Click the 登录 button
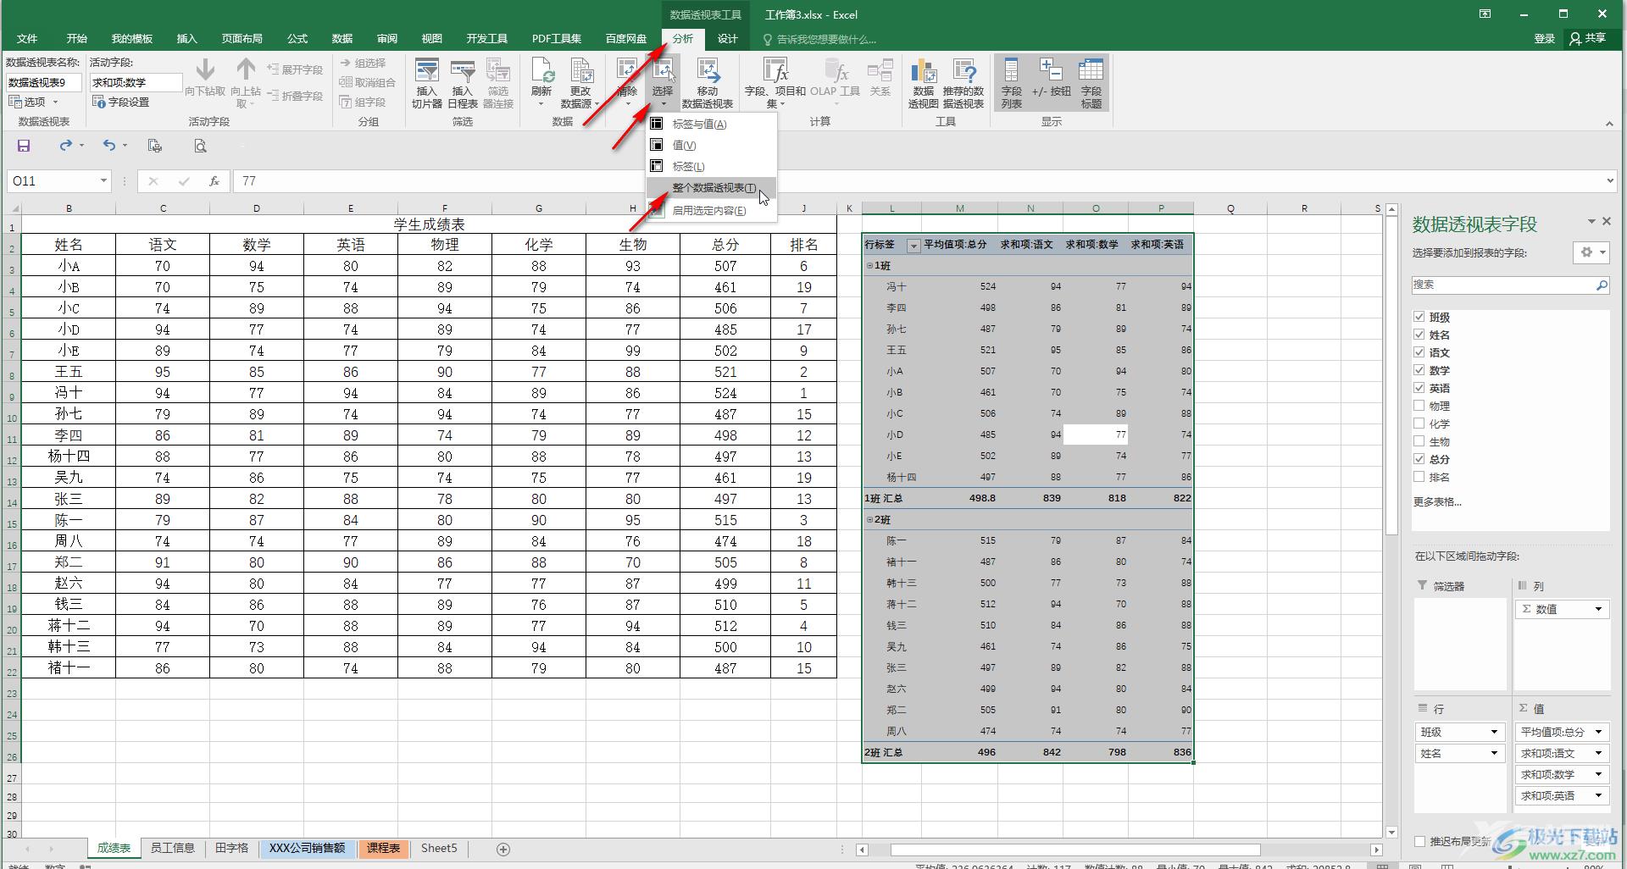 pyautogui.click(x=1545, y=39)
